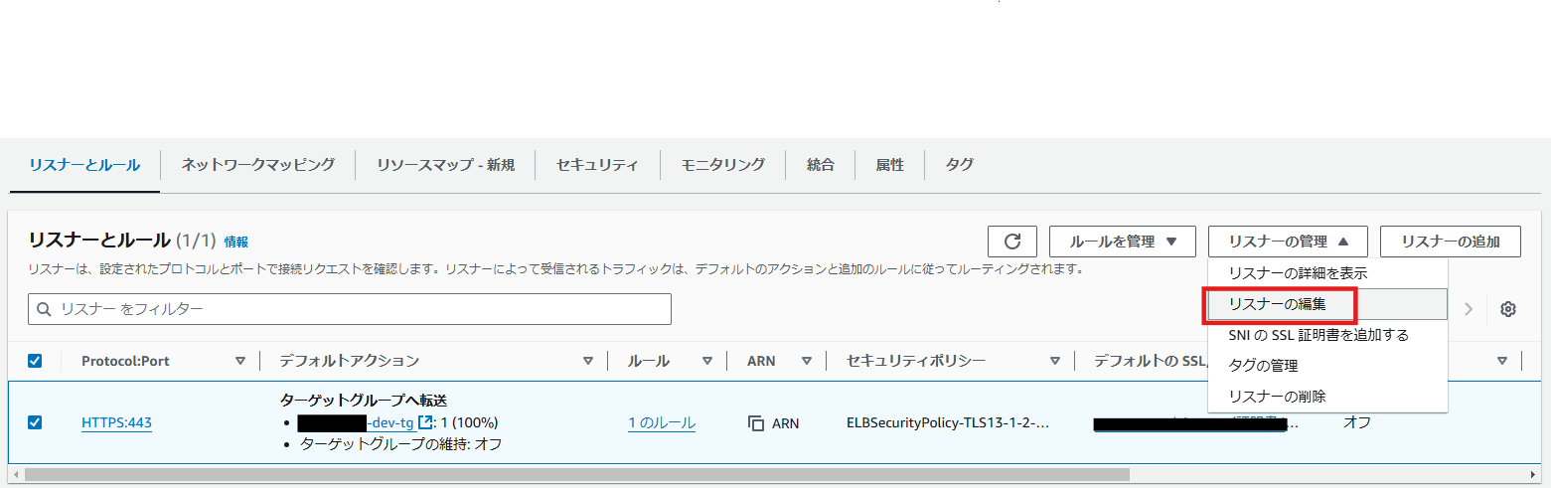Click the search magnifier icon
This screenshot has width=1551, height=488.
[x=44, y=309]
